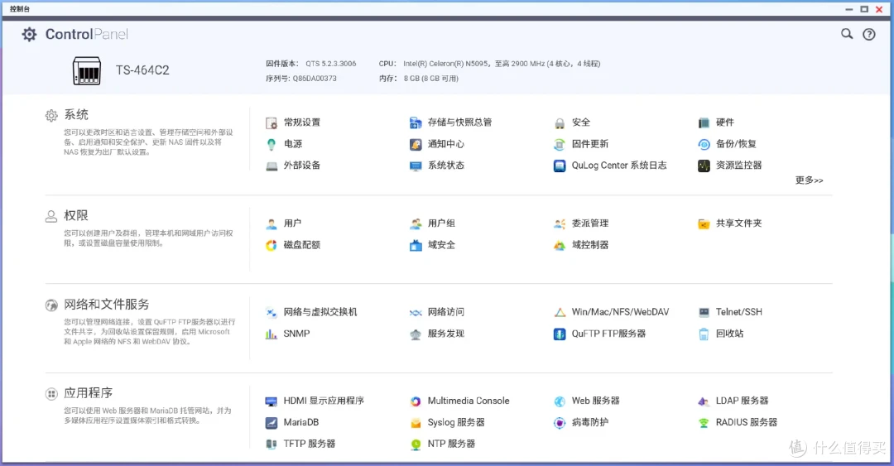Open the help question mark icon
Image resolution: width=894 pixels, height=466 pixels.
(x=869, y=34)
